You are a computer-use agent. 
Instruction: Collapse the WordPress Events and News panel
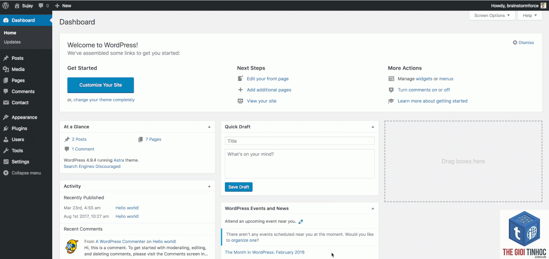(373, 208)
